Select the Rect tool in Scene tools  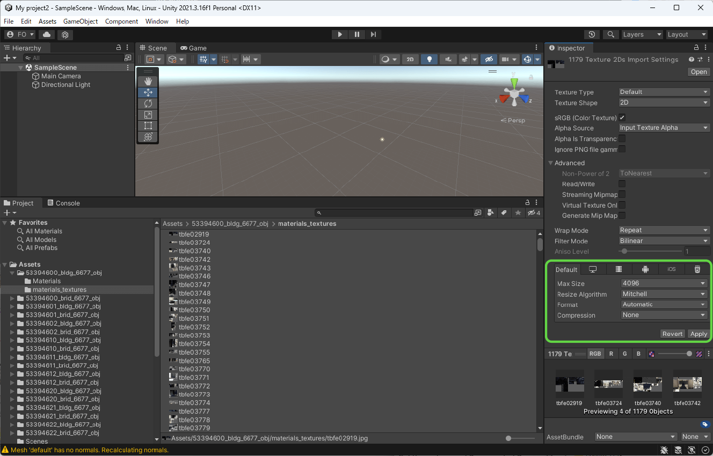(x=148, y=126)
